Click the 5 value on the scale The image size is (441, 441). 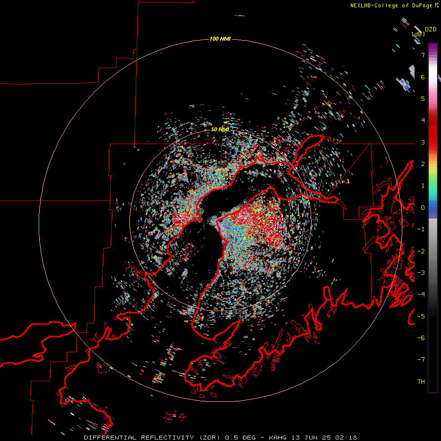[423, 98]
